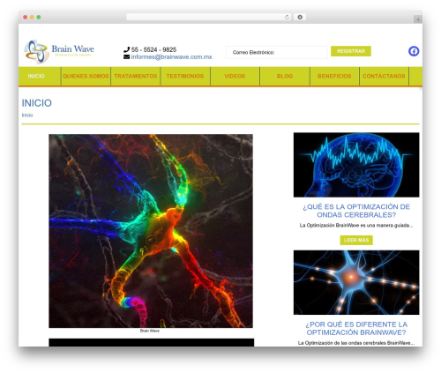The width and height of the screenshot is (441, 373).
Task: Click the Correo Electrónico input field
Action: [277, 52]
